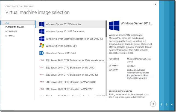Pick Windows Server Essentials Experience on WS 2012 R2

(74, 39)
